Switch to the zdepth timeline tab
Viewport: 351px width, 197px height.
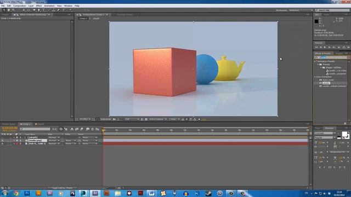pos(41,124)
